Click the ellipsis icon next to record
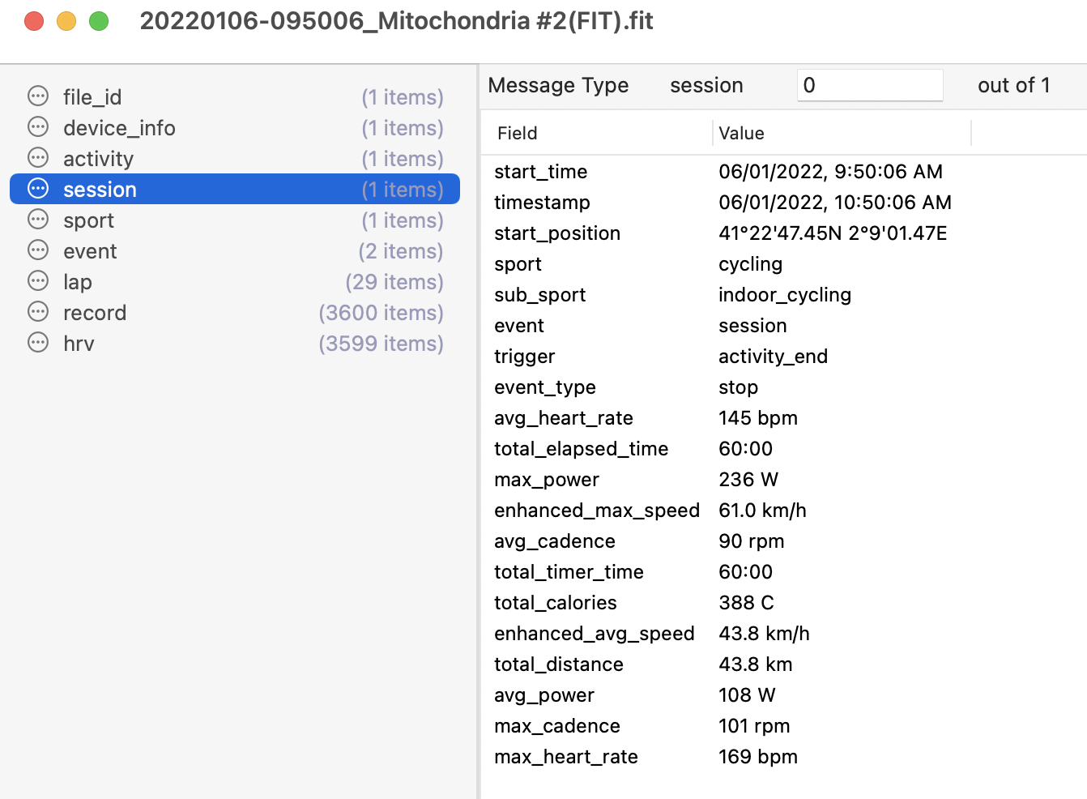 pos(38,312)
